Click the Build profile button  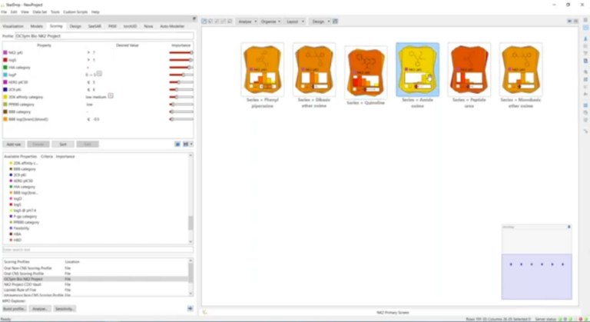(15, 309)
